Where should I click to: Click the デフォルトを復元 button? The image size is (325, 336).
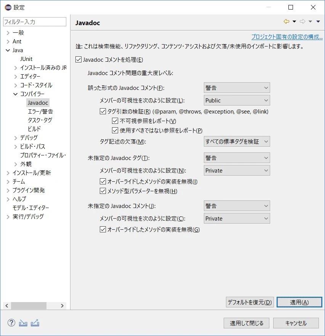[x=250, y=302]
